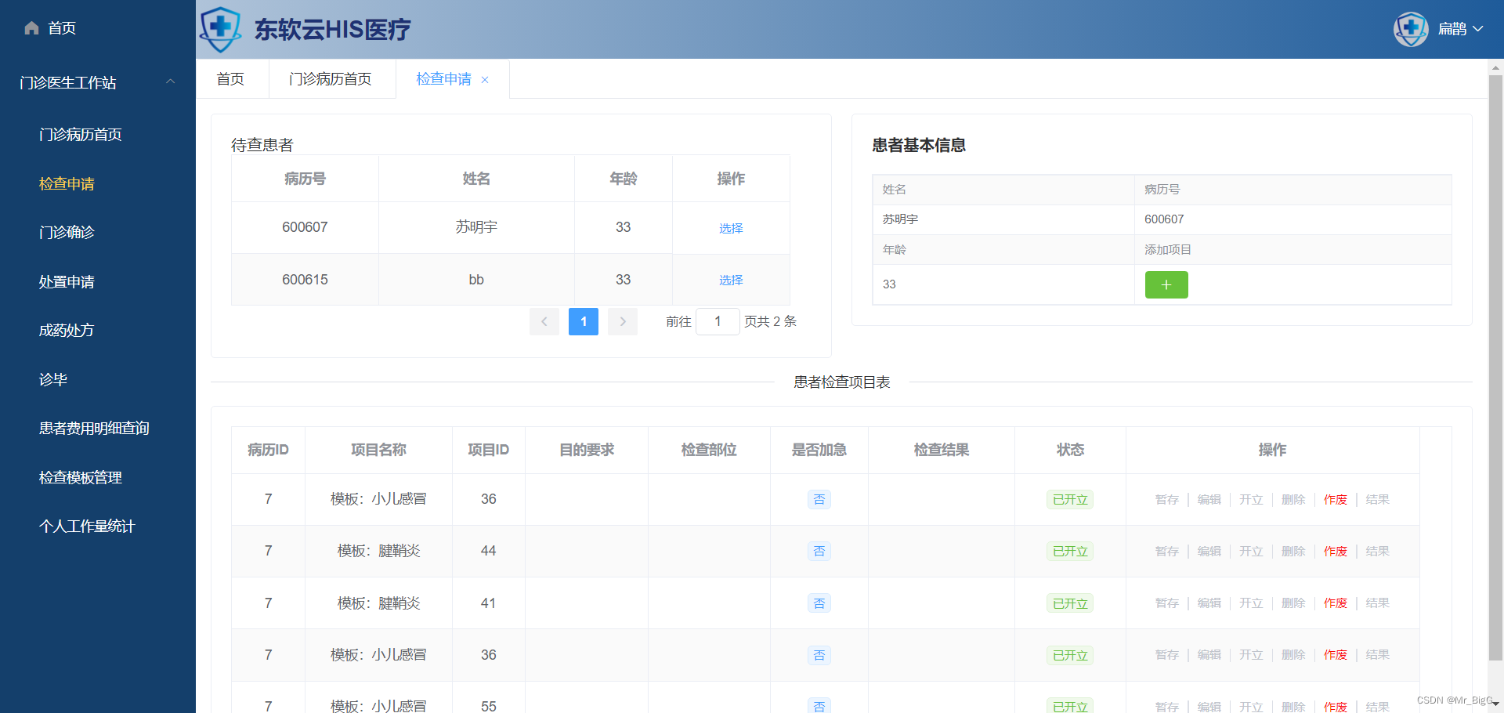
Task: Click the vertical scrollbar thumb
Action: [x=1495, y=368]
